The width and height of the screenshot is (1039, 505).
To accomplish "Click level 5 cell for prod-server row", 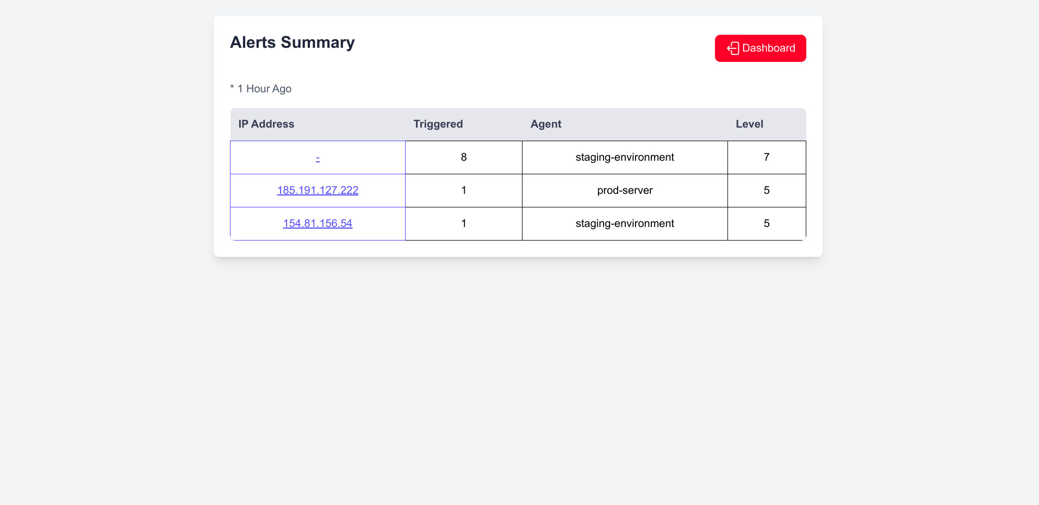I will click(x=766, y=191).
